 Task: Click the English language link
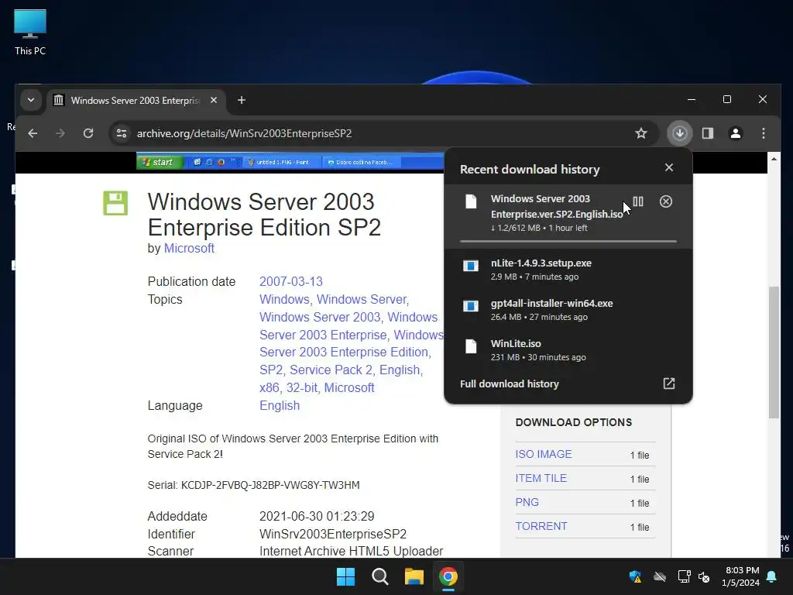pyautogui.click(x=280, y=406)
